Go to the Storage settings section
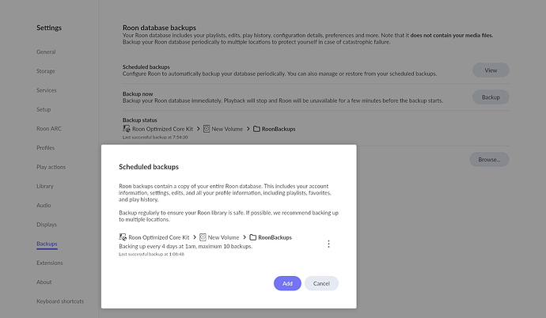The height and width of the screenshot is (318, 546). point(47,71)
